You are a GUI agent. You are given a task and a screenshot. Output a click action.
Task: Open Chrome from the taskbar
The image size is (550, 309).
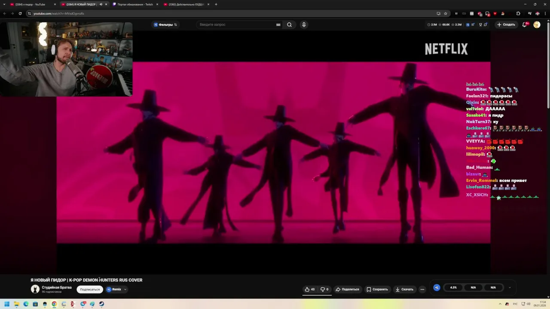tap(54, 304)
